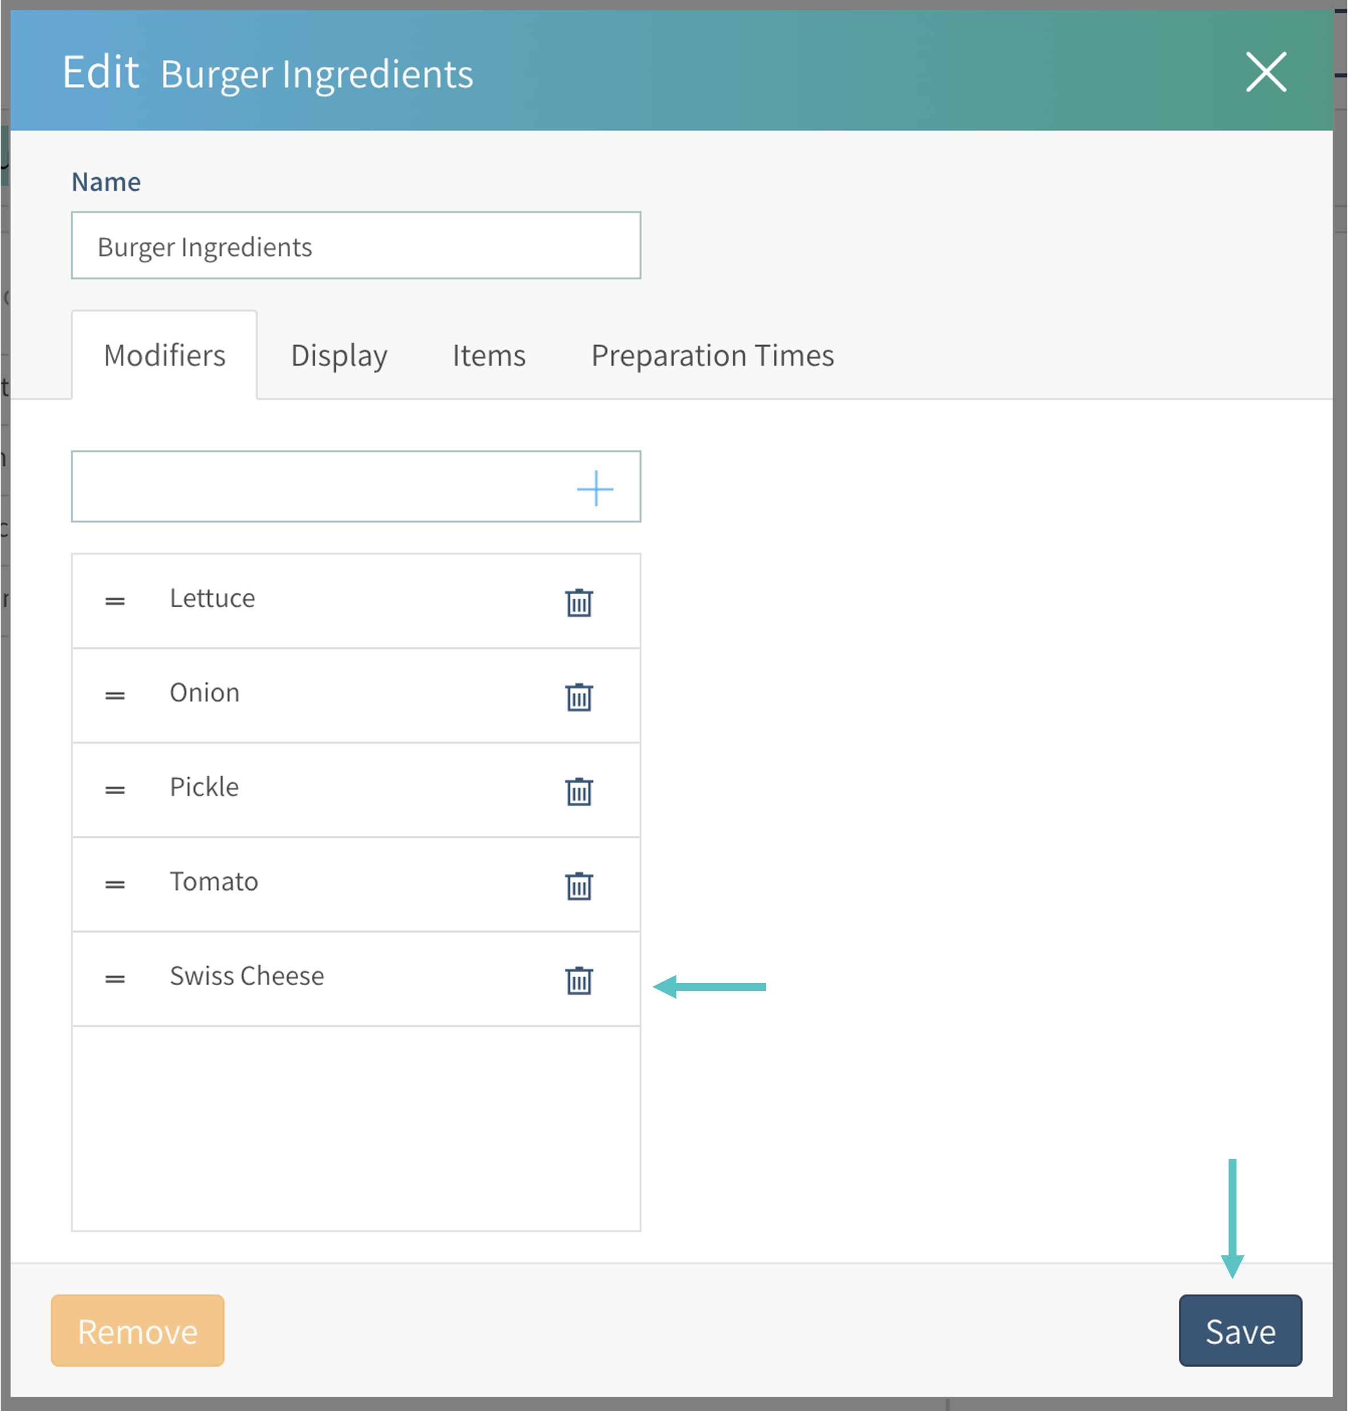Click the reorder handle next to Onion

pos(115,695)
